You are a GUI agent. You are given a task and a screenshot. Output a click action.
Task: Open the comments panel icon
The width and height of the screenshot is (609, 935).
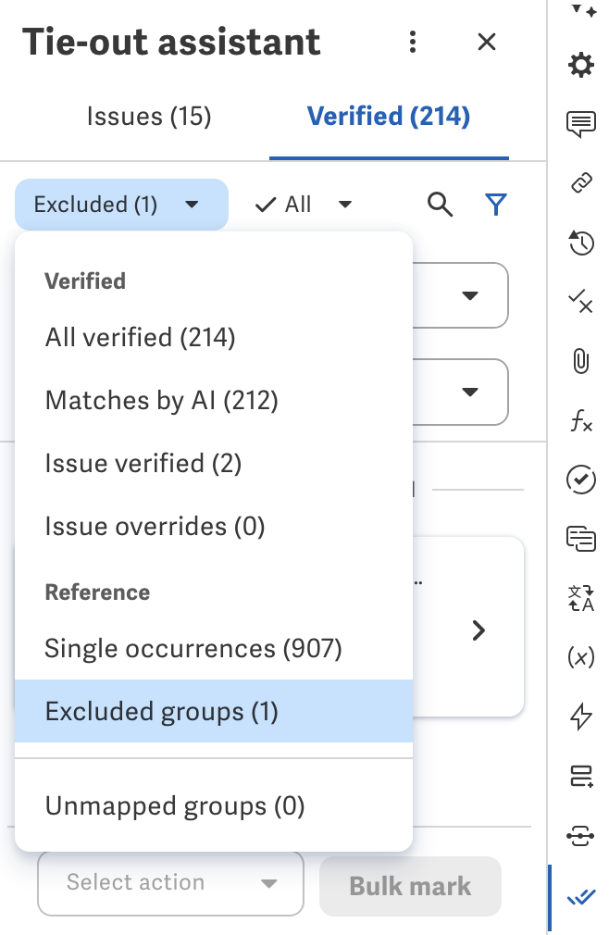point(581,124)
